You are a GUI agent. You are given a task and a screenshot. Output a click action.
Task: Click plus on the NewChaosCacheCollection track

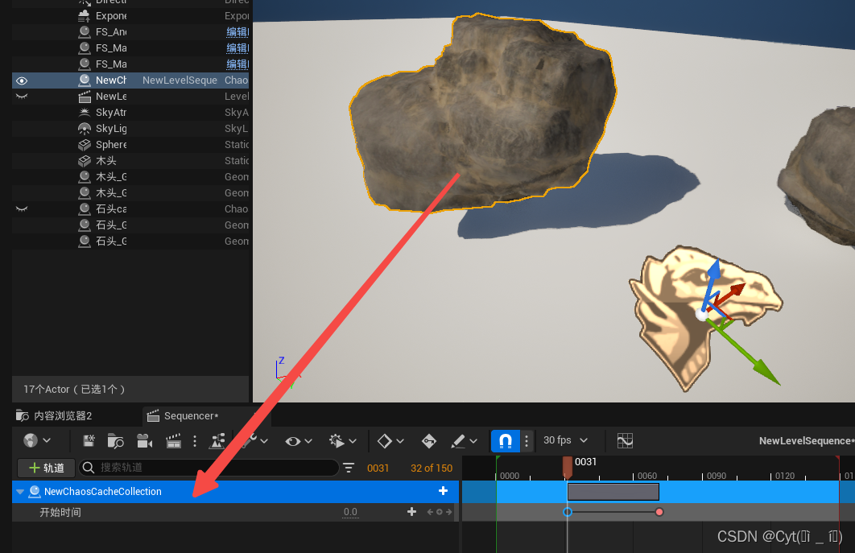pos(444,491)
